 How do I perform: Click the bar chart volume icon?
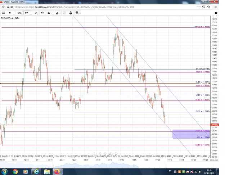(x=58, y=13)
